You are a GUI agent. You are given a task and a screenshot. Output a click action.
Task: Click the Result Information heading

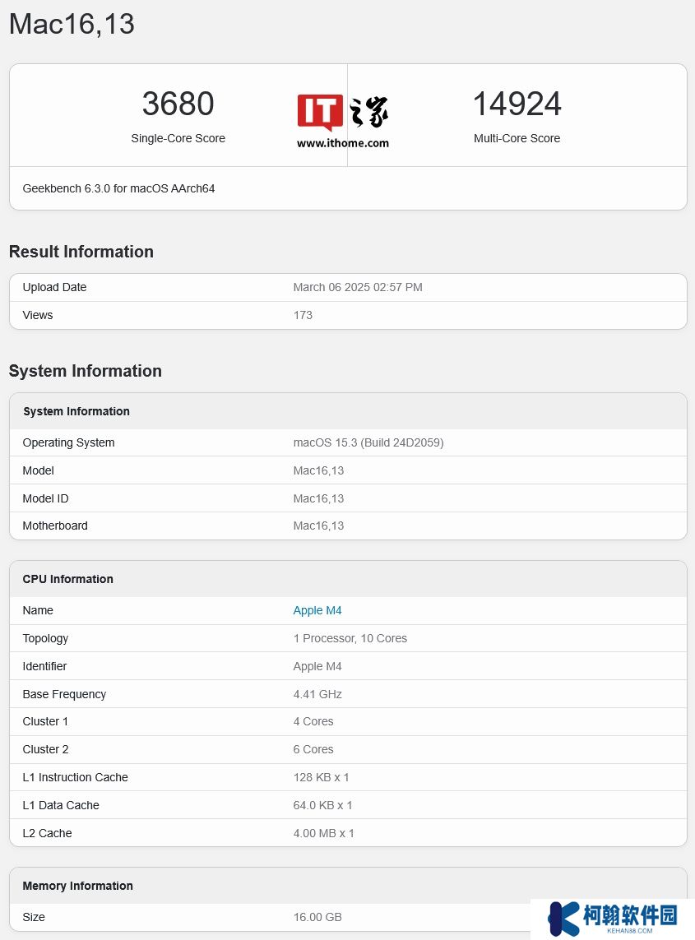81,252
